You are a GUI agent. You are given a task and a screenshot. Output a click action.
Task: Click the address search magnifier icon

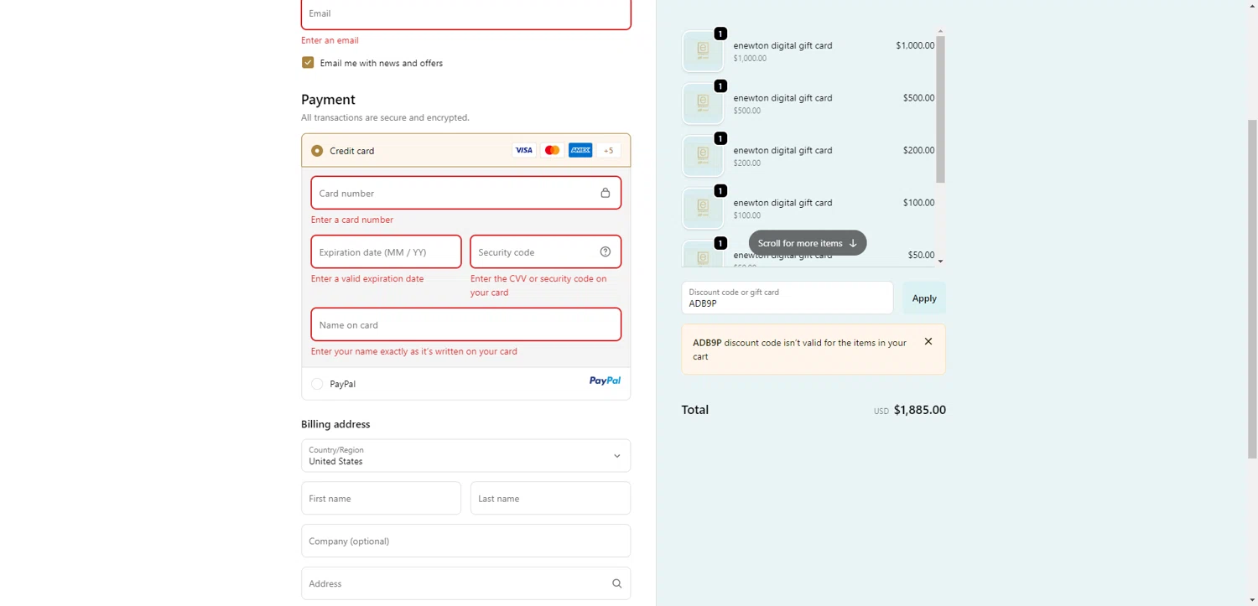617,583
